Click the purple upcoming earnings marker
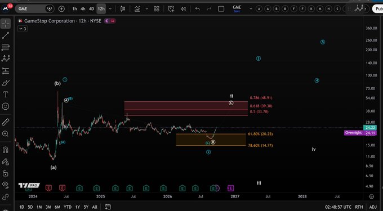The width and height of the screenshot is (383, 211). coord(230,188)
